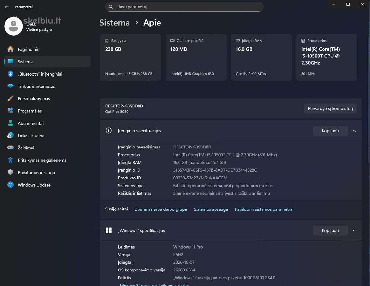
Task: Click the Bluetooth icon in sidebar
Action: tap(10, 74)
